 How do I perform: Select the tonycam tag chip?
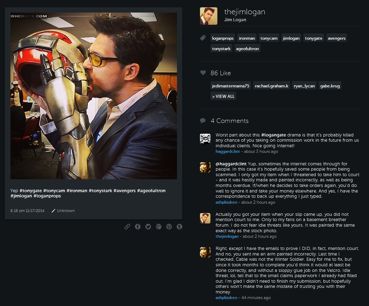click(269, 38)
